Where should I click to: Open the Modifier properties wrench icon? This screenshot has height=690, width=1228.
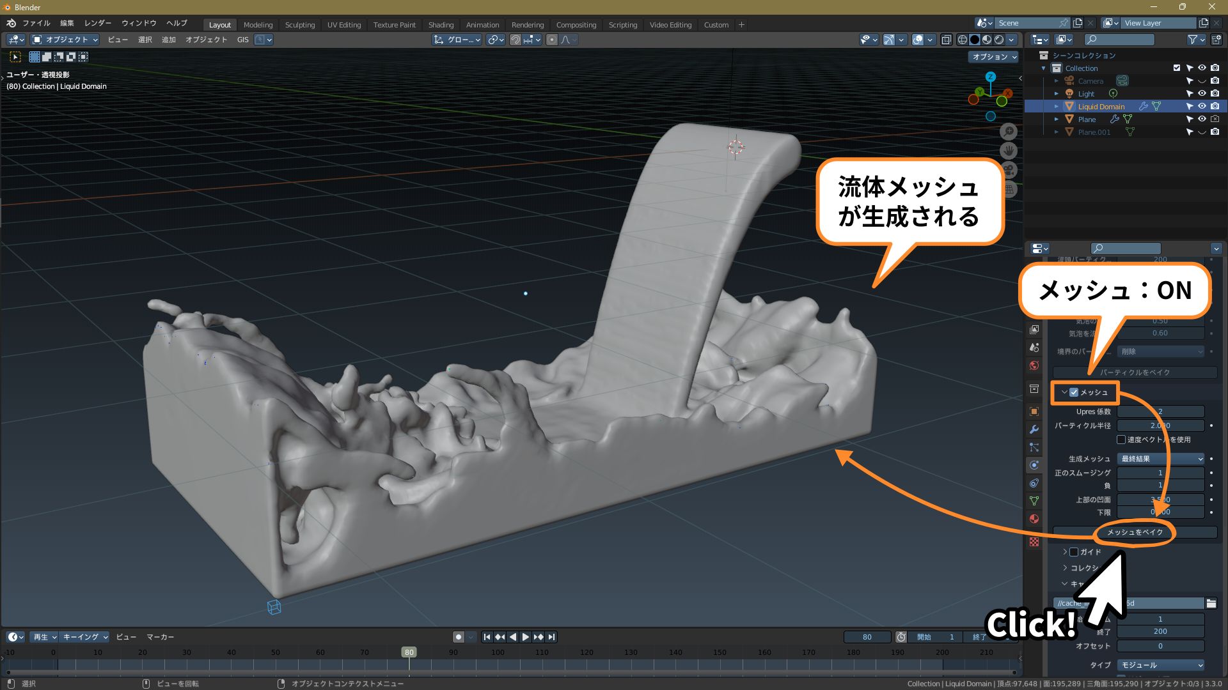pyautogui.click(x=1034, y=429)
